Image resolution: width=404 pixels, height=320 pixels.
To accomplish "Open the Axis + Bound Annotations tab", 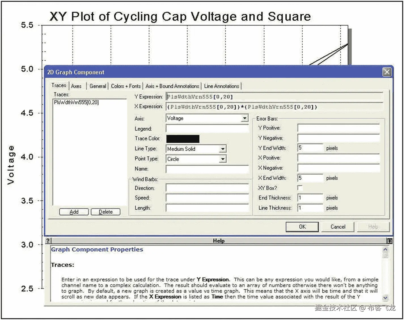I will point(172,86).
